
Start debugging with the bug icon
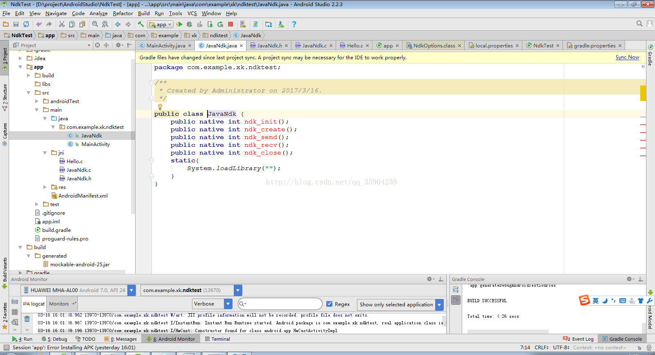[190, 25]
